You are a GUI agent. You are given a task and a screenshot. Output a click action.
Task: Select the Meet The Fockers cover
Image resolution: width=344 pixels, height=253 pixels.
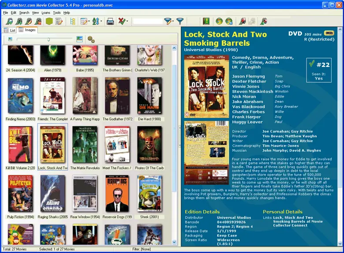pos(117,144)
